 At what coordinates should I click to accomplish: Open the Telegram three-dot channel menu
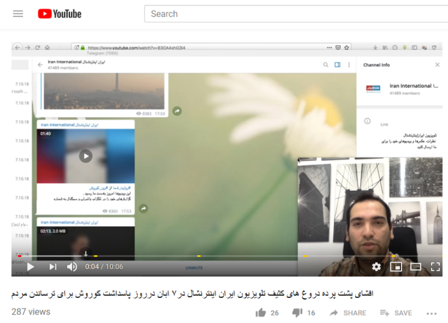[349, 65]
